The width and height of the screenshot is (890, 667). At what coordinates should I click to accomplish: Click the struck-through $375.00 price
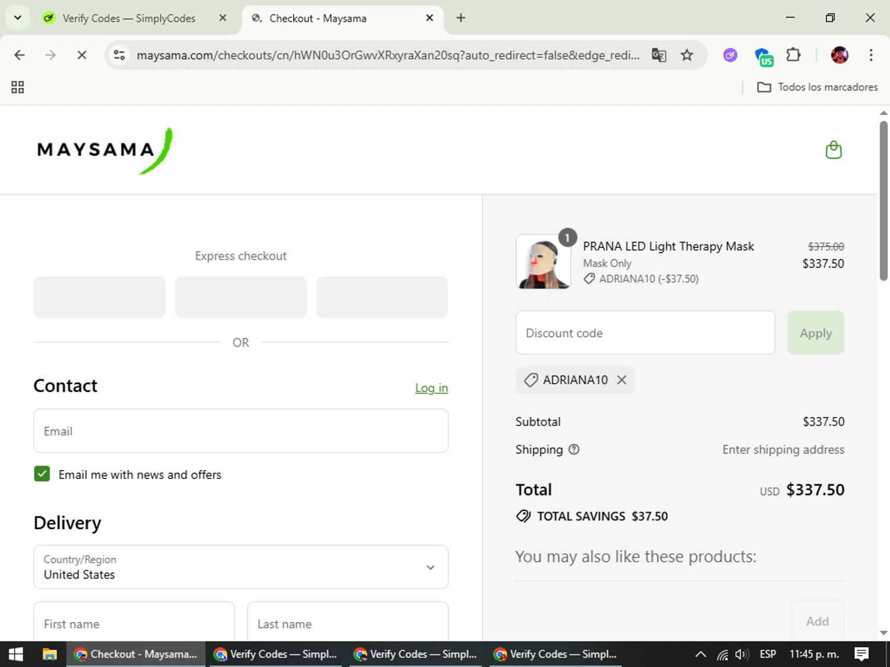pos(826,246)
